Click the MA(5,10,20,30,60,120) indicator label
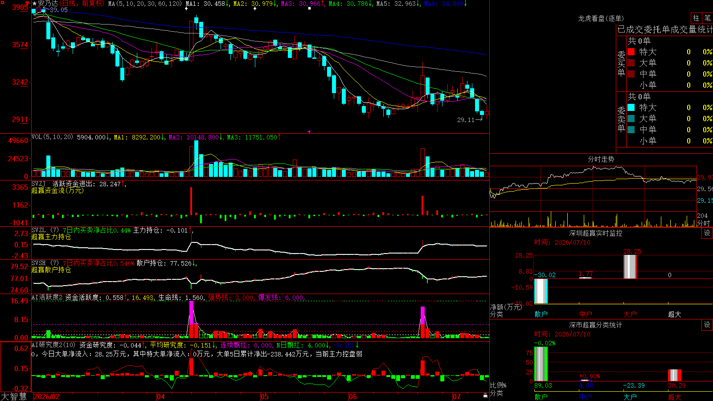This screenshot has width=713, height=401. (145, 4)
